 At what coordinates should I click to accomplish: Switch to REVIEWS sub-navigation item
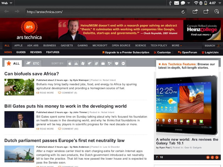click(36, 52)
